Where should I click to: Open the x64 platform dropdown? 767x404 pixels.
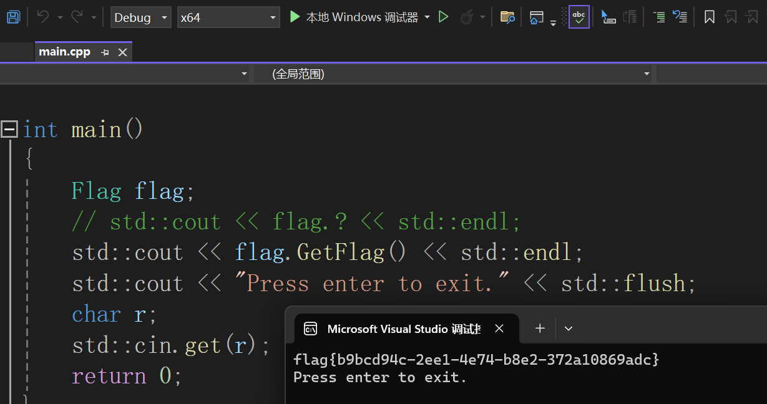coord(228,17)
